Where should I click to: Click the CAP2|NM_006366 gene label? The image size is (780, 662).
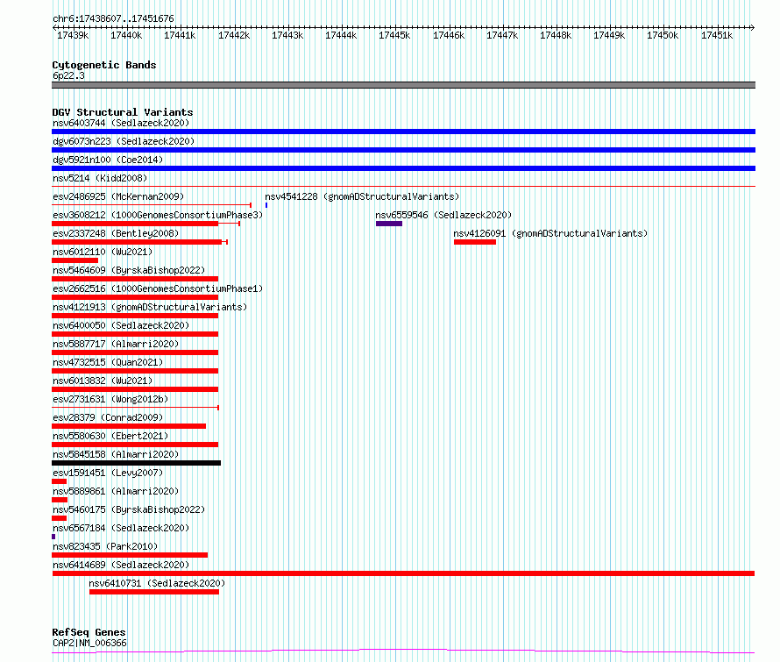89,643
